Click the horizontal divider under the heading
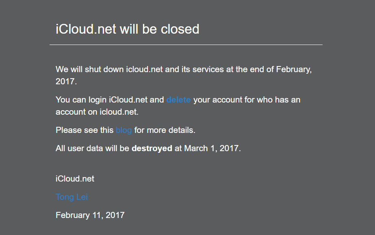The width and height of the screenshot is (375, 235). 186,45
